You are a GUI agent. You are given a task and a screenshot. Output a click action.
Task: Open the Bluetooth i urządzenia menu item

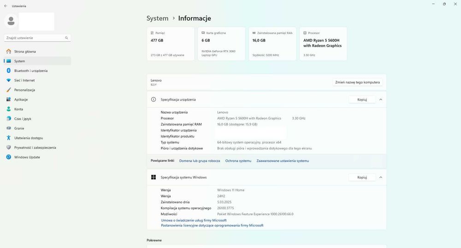(37, 71)
